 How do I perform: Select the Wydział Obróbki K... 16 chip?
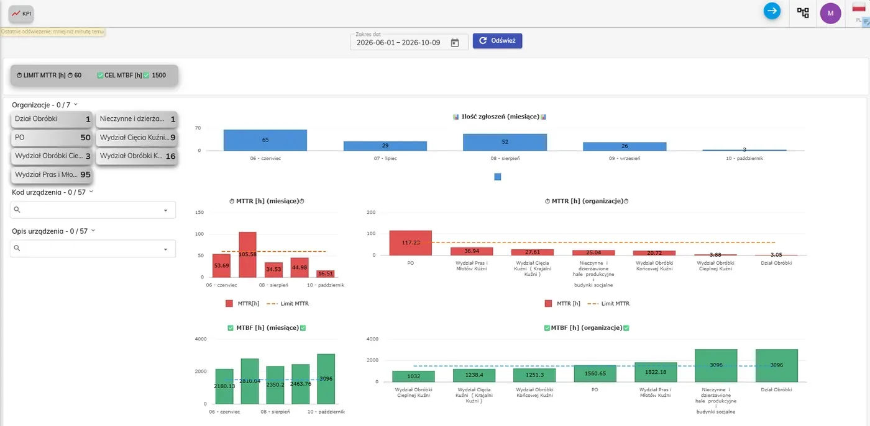pos(137,156)
